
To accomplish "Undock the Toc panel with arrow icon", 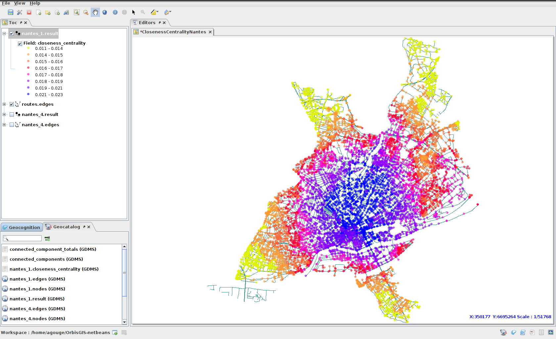I will tap(21, 23).
